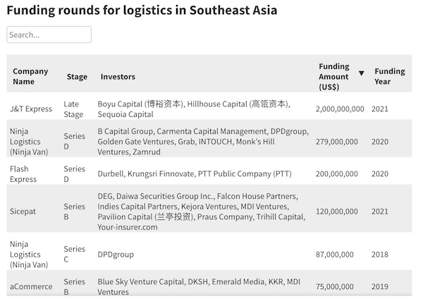Image resolution: width=423 pixels, height=299 pixels.
Task: Click the Durbell, Krungsri Finnovate investors cell
Action: 194,174
